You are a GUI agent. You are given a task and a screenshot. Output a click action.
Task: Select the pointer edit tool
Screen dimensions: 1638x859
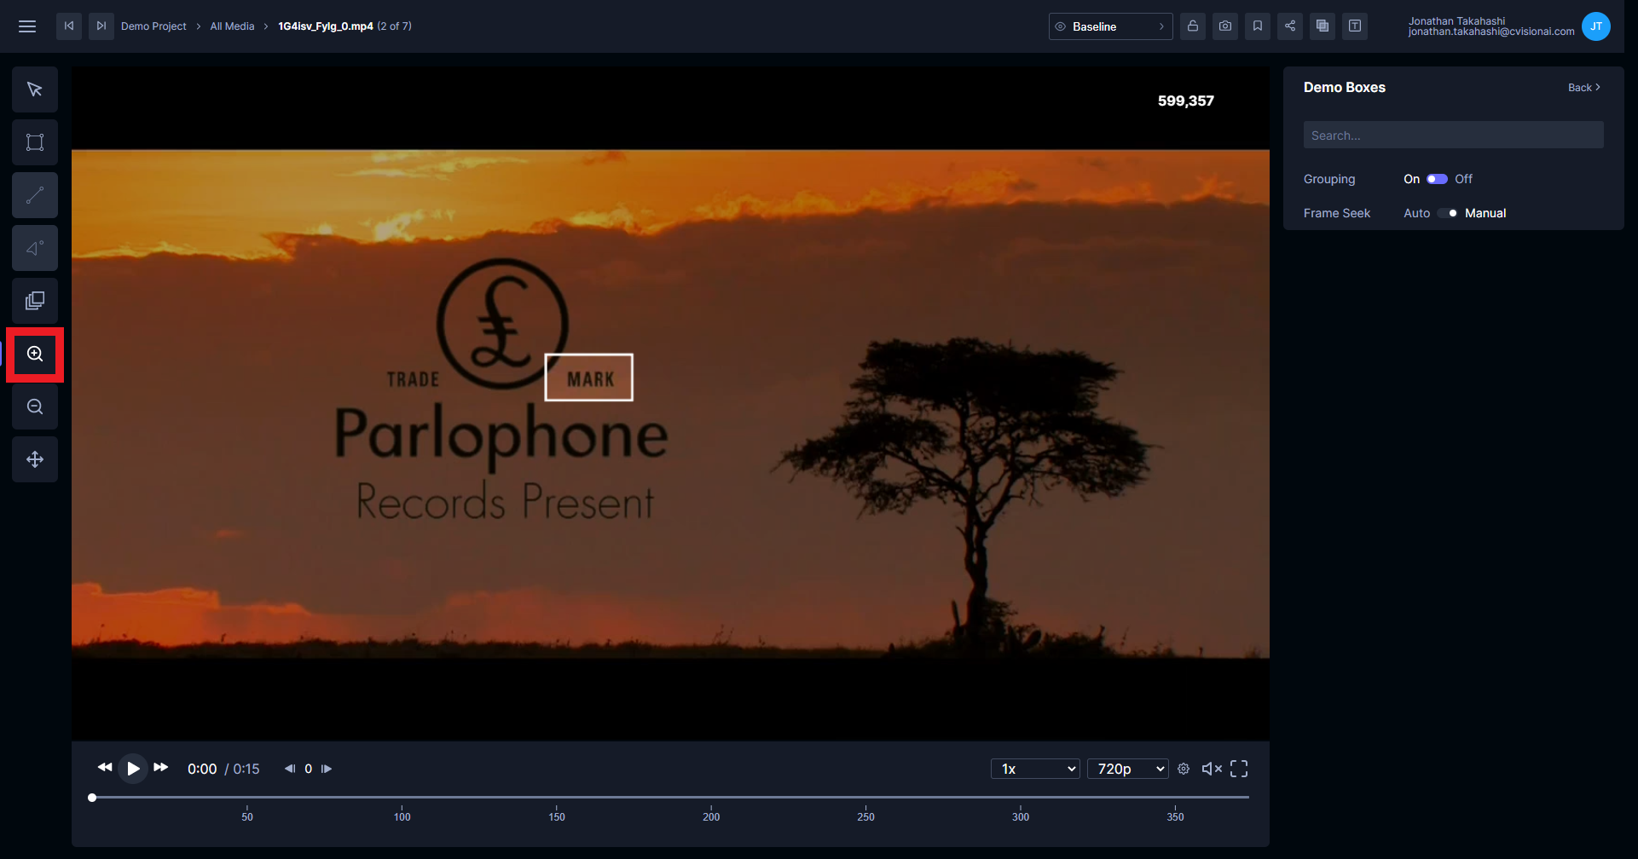click(35, 89)
